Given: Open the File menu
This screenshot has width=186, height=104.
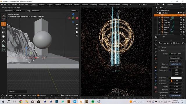Looking at the screenshot, I should (5, 5).
